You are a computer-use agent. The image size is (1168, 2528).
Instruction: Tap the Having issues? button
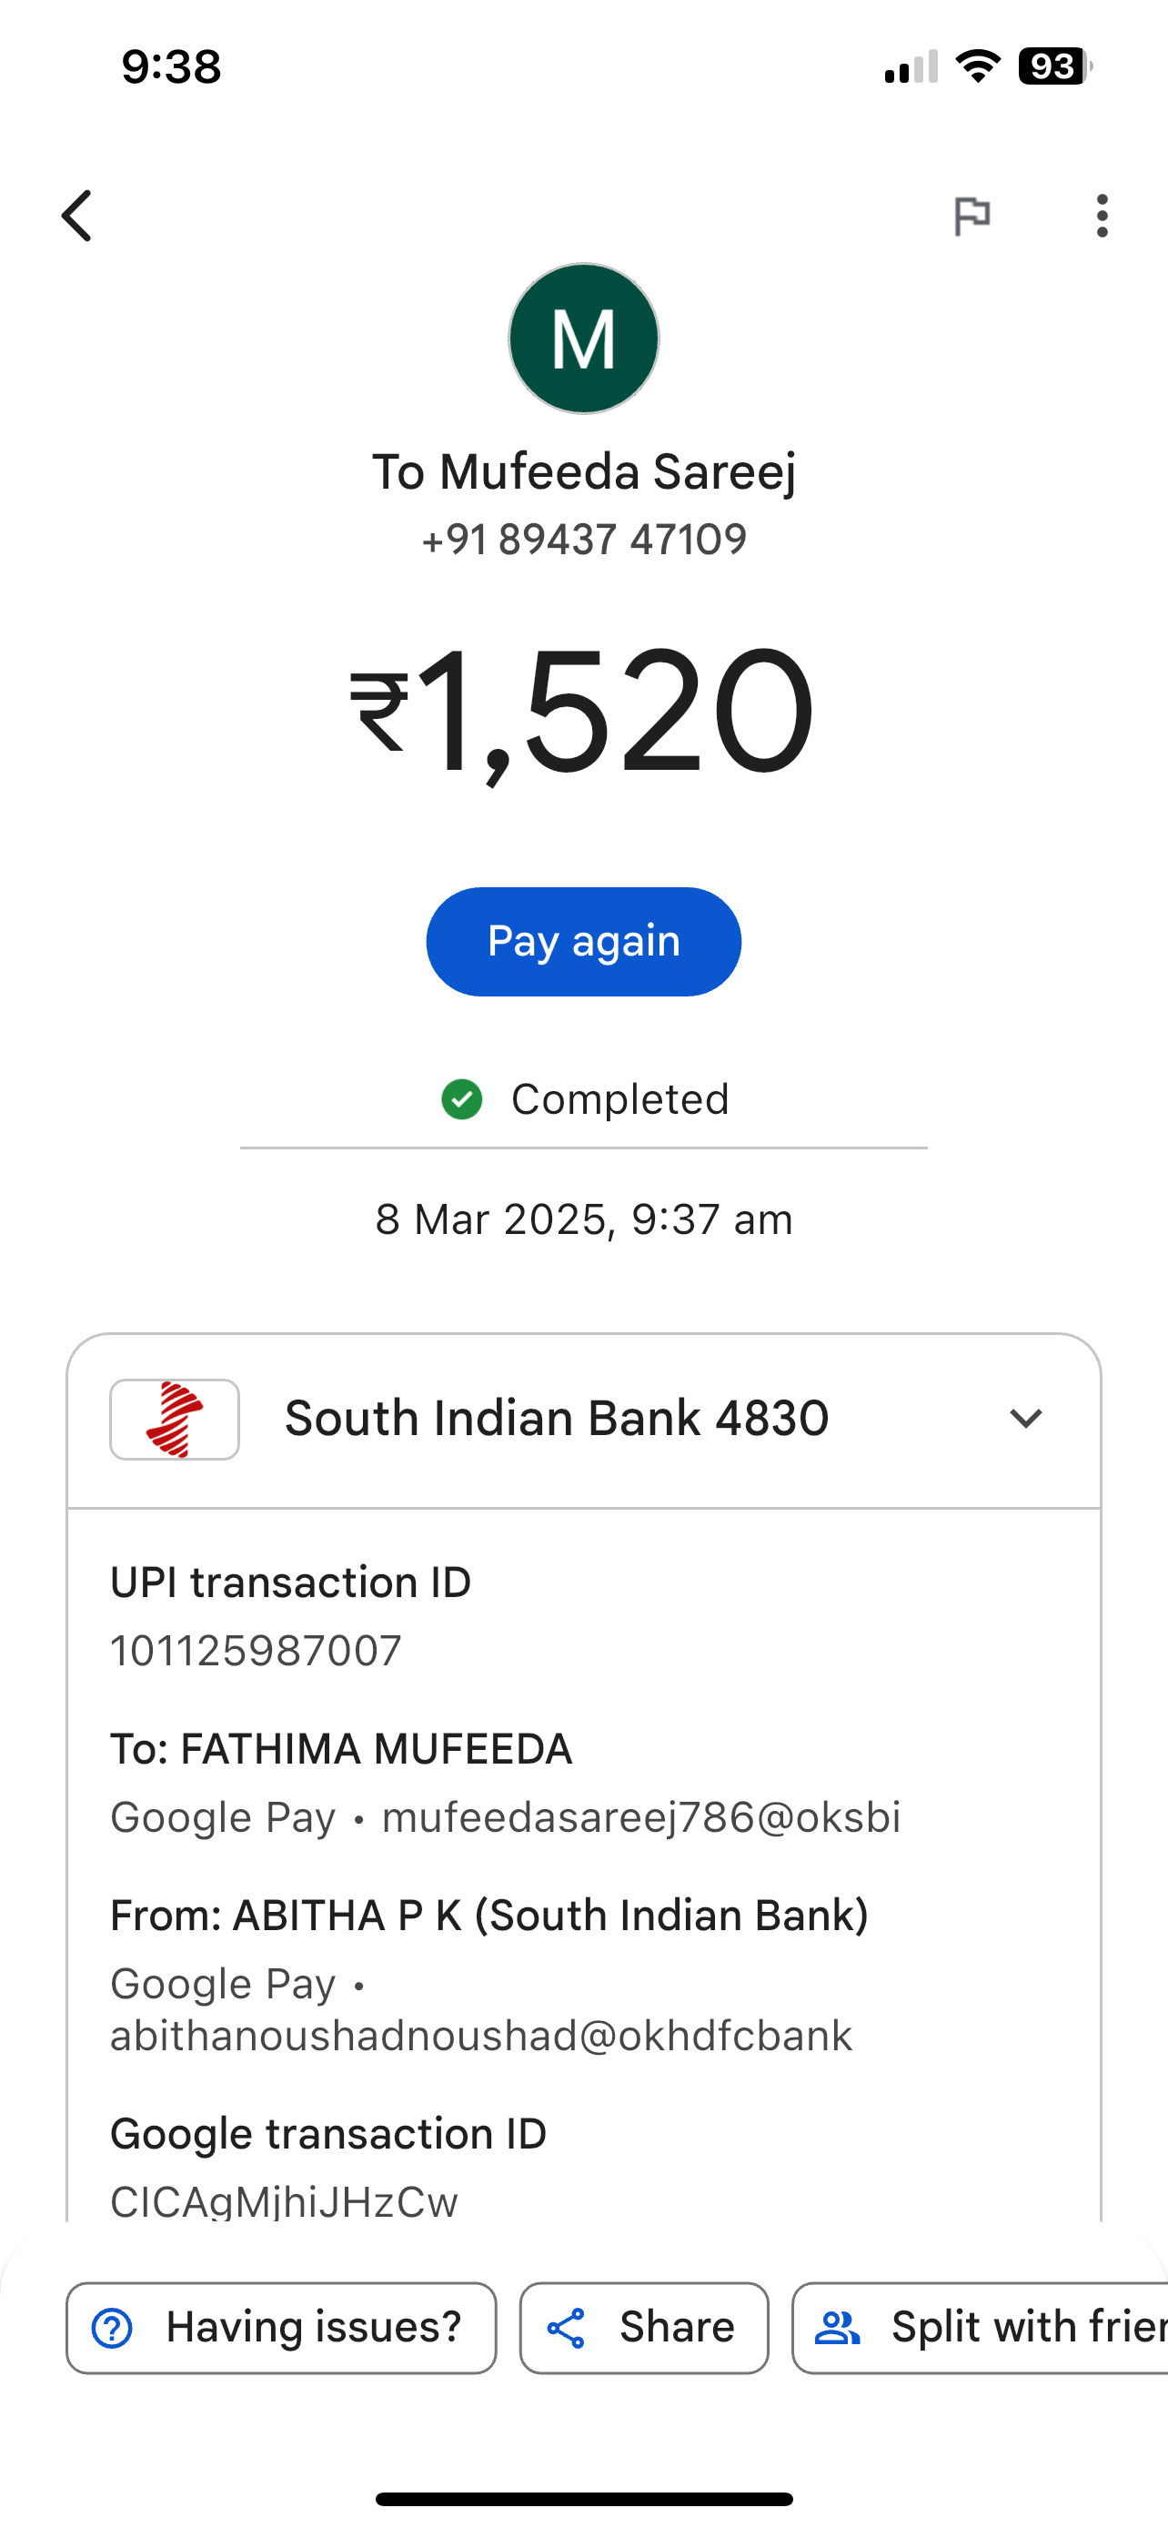tap(281, 2328)
